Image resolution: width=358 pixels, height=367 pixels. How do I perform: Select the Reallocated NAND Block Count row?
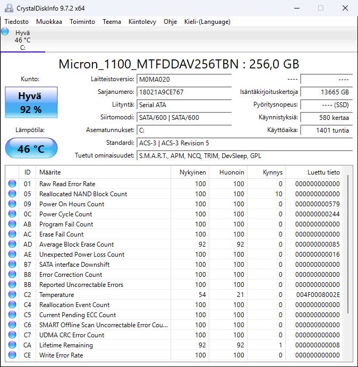coord(83,194)
